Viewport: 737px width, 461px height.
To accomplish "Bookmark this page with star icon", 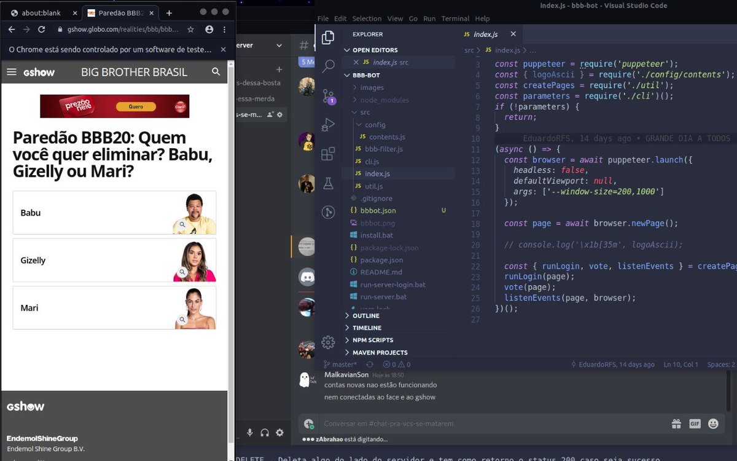I will tap(191, 29).
